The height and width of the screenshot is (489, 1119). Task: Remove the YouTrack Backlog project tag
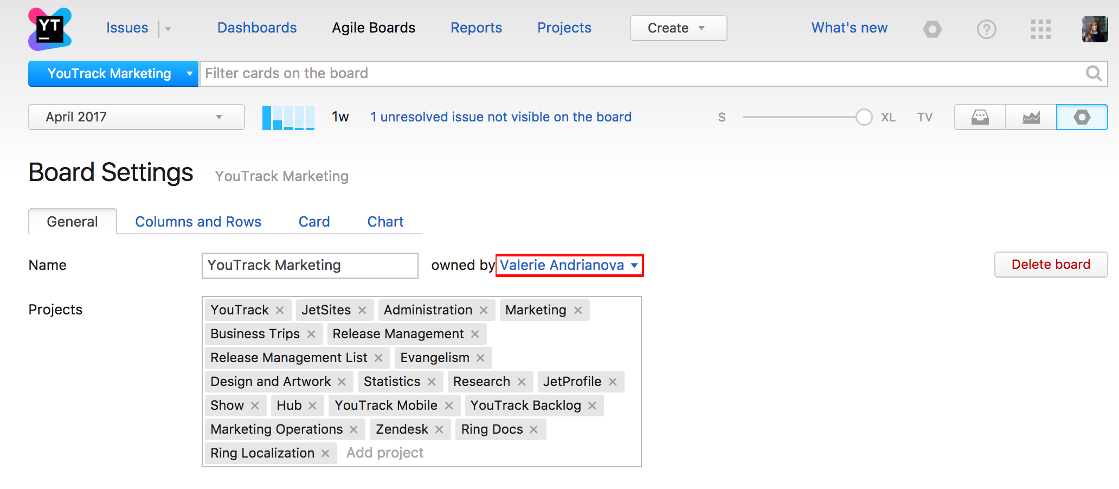pos(592,406)
